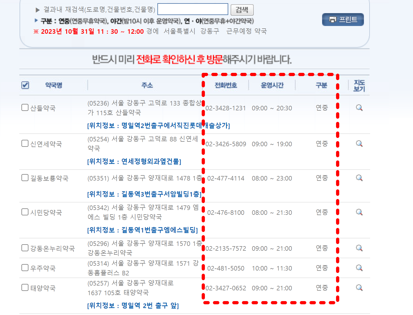This screenshot has width=413, height=315.
Task: Click operating hours 09:00 ~ 20:30
Action: (272, 108)
